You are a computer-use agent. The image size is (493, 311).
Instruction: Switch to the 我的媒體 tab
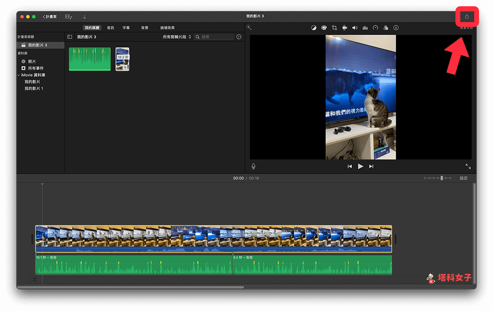click(x=92, y=27)
